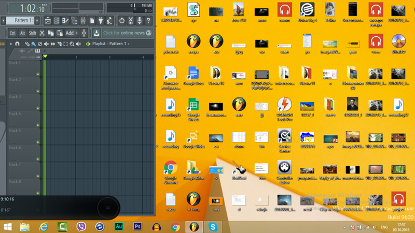Open the tempo tapper figure icon

point(109,21)
